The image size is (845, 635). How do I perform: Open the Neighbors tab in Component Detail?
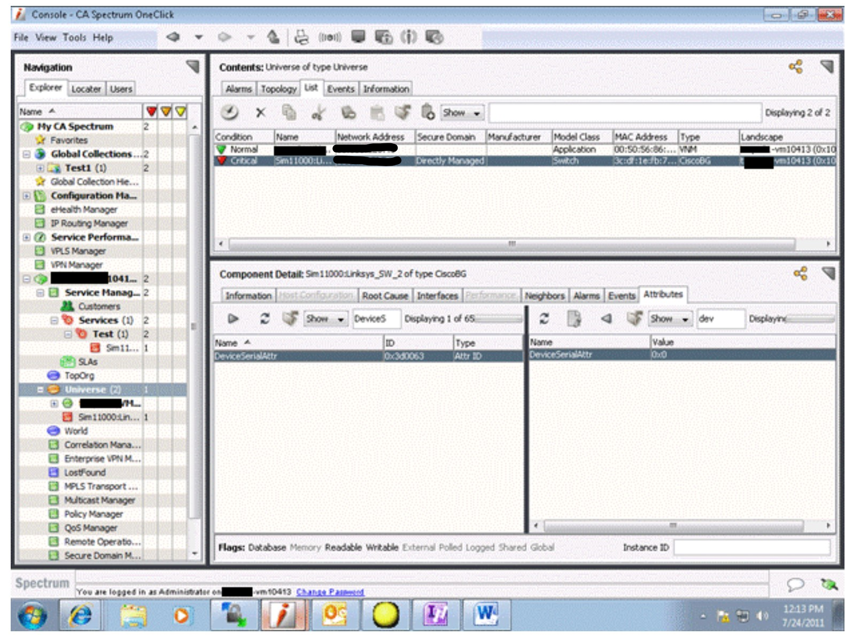tap(545, 296)
